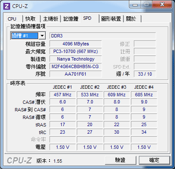
Task: Switch to the 關於 tab
Action: click(x=132, y=19)
